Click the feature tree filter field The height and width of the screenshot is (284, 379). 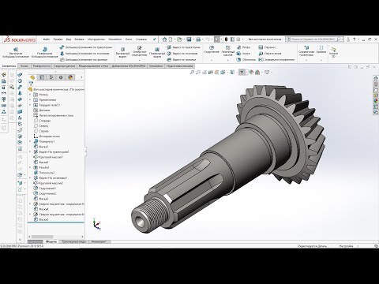tap(56, 84)
